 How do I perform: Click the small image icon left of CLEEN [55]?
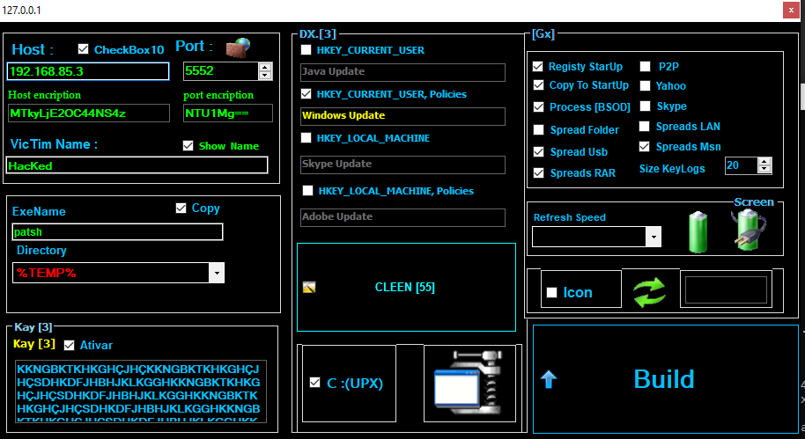307,288
